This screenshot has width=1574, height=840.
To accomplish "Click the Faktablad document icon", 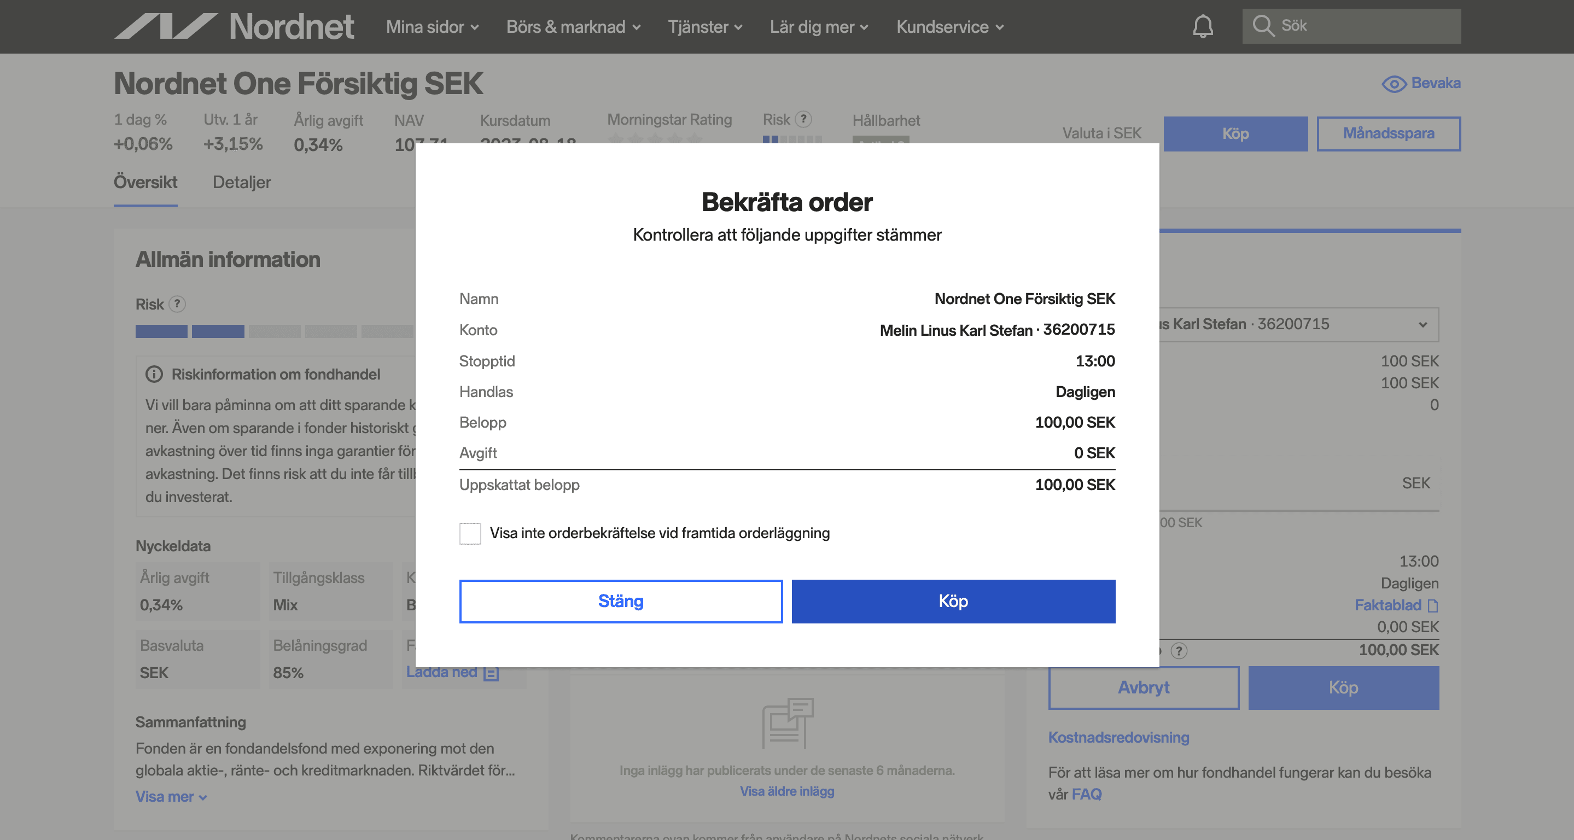I will 1432,605.
